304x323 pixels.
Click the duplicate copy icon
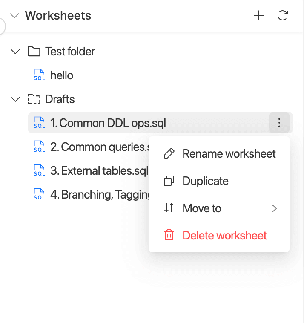169,181
